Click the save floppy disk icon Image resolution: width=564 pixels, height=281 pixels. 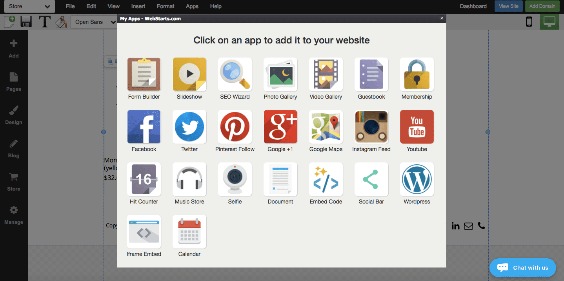click(26, 22)
